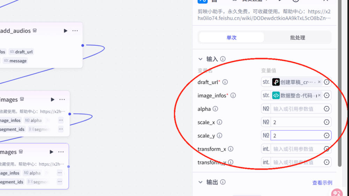Image resolution: width=349 pixels, height=196 pixels.
Task: Open 查看示例 example link
Action: tap(322, 183)
